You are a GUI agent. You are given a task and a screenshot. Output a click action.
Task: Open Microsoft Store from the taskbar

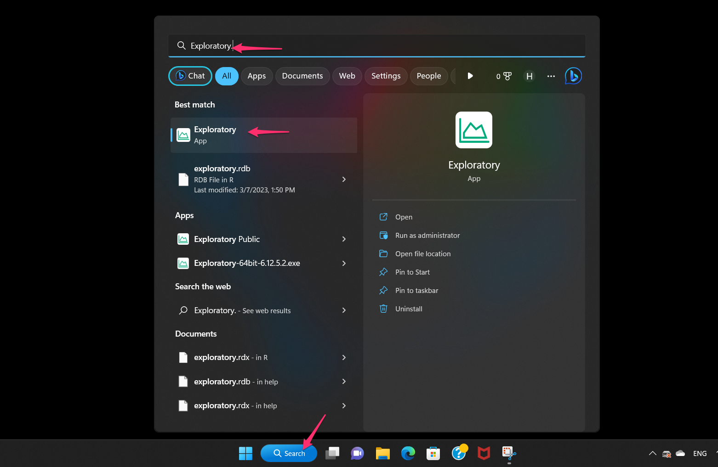point(433,453)
